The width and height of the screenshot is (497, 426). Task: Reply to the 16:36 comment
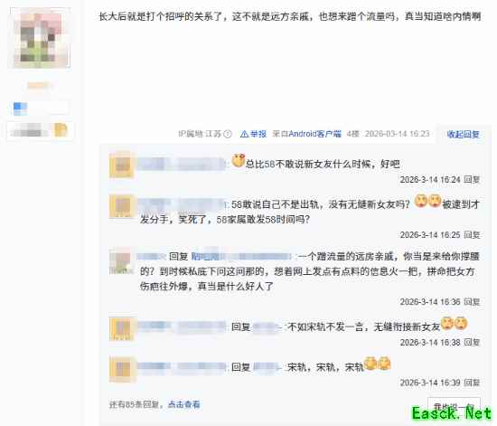coord(472,302)
